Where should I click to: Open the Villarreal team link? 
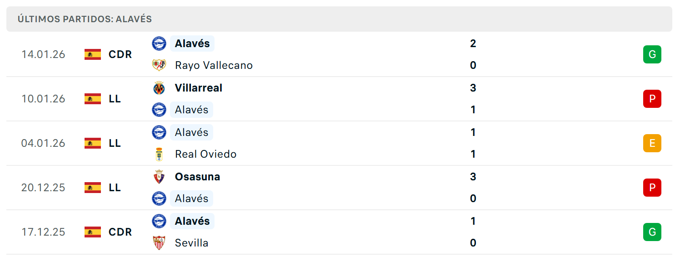tap(199, 88)
